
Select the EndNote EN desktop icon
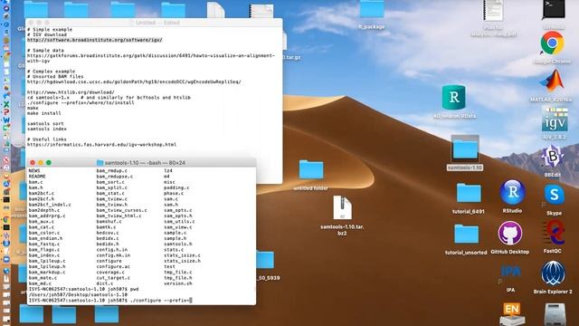pos(511,314)
